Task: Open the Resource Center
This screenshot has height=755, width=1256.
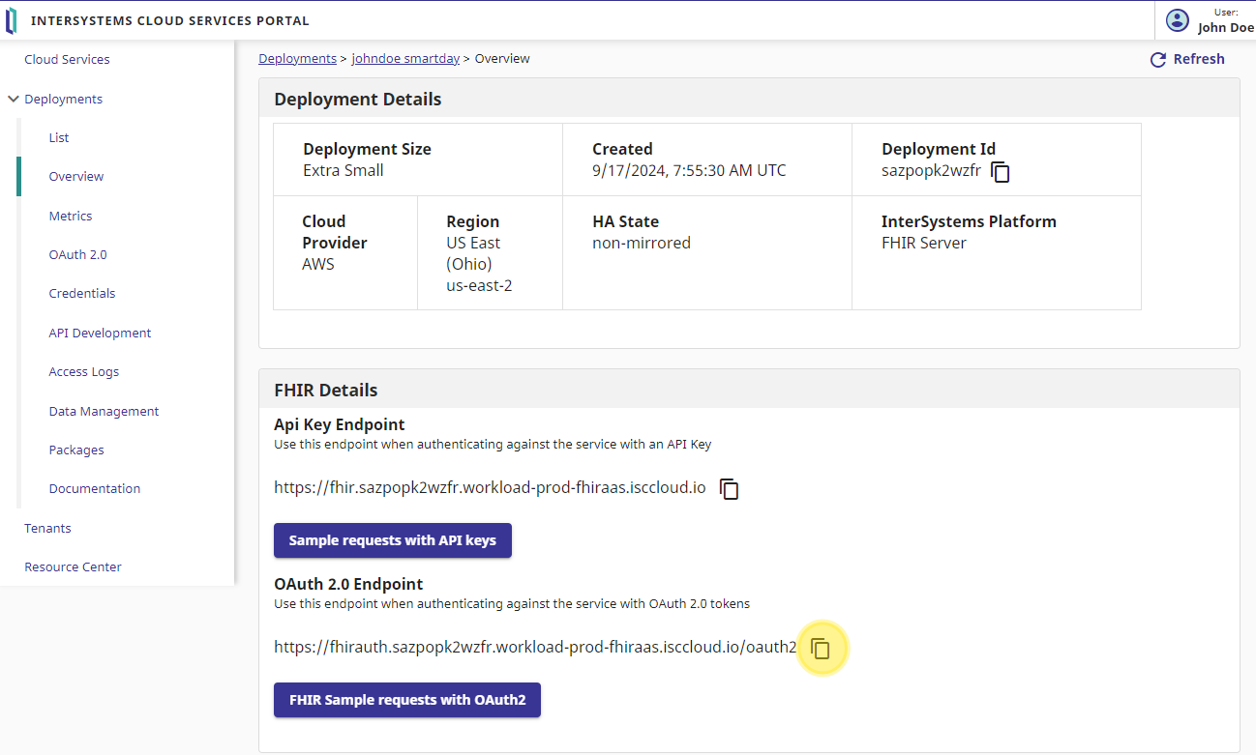Action: (x=73, y=566)
